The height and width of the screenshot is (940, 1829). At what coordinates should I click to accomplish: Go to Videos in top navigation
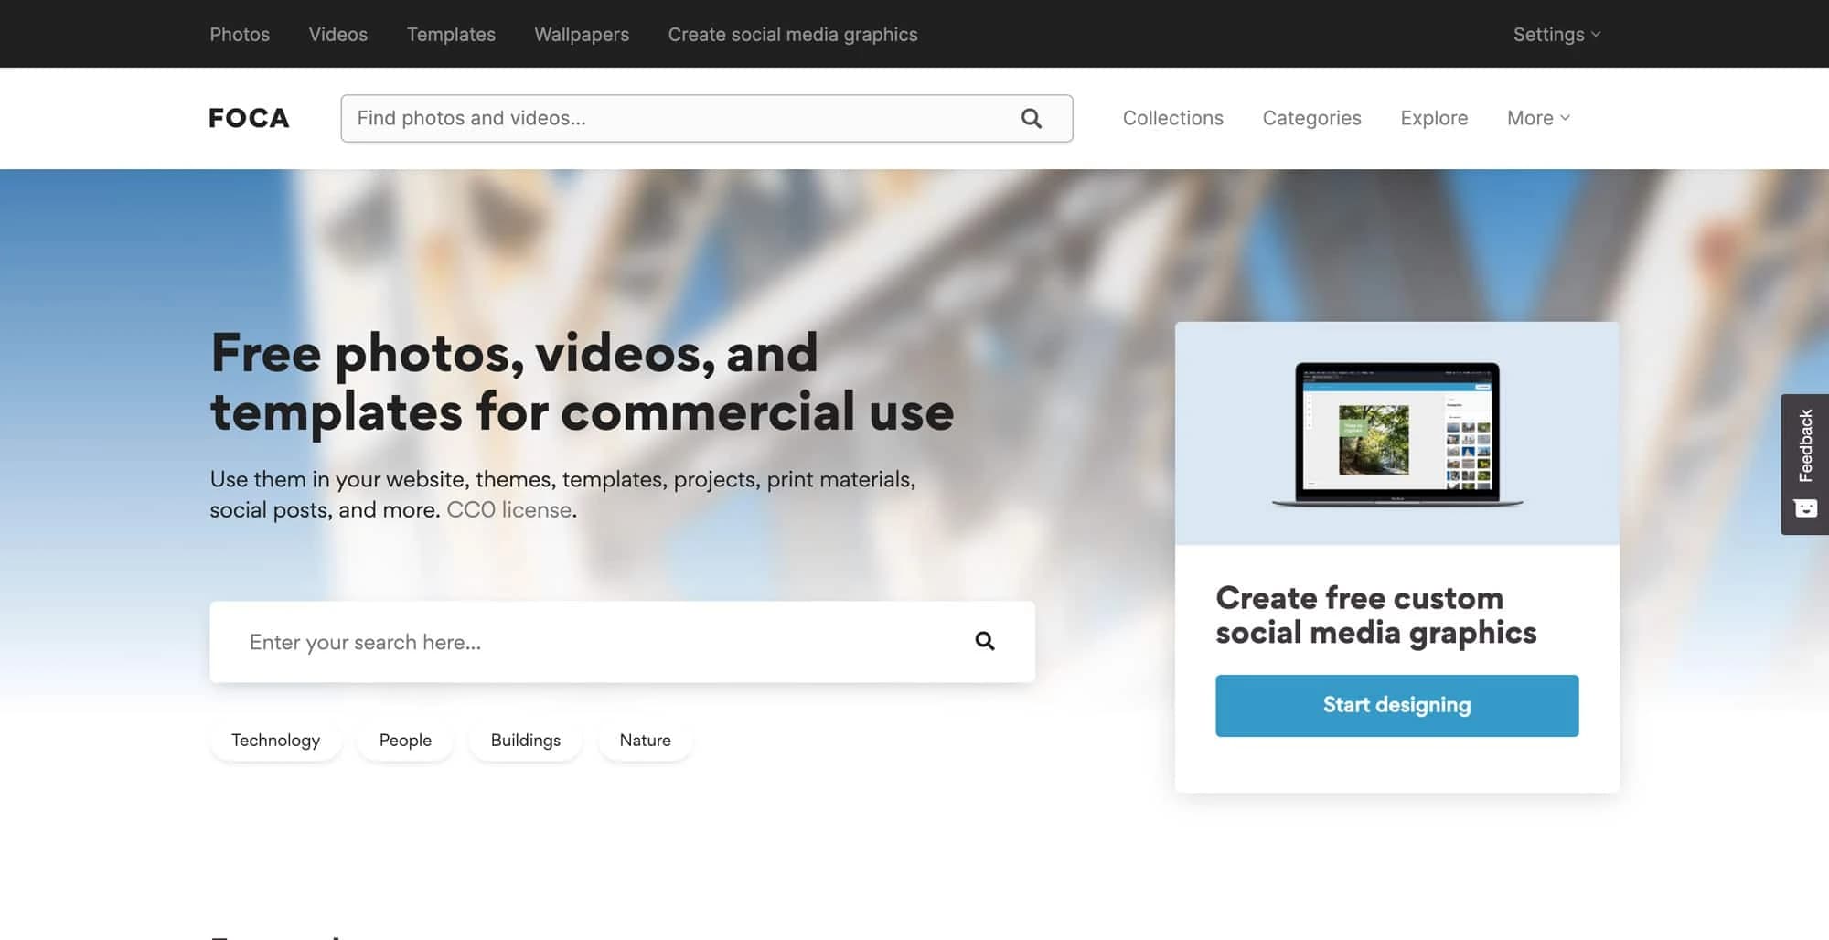click(x=337, y=34)
